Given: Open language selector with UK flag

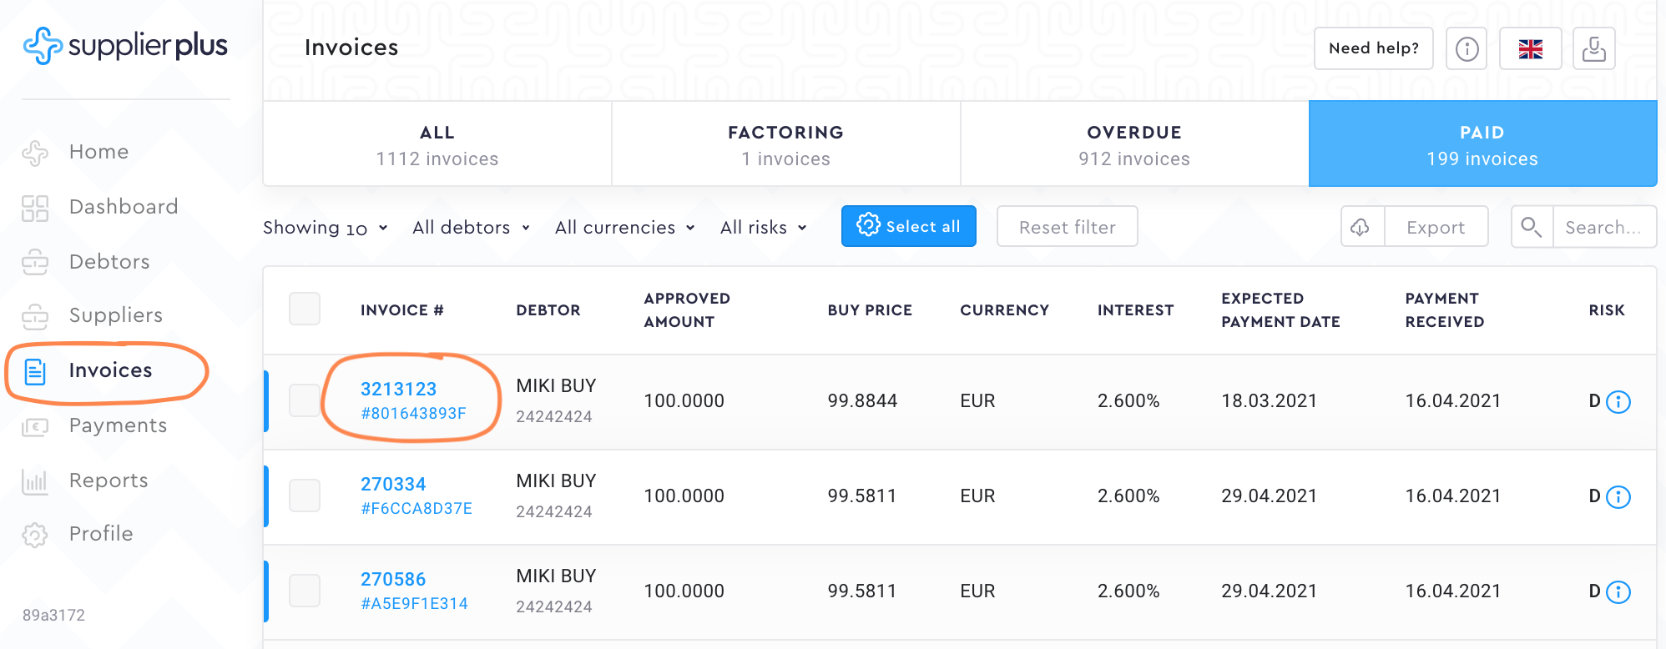Looking at the screenshot, I should [x=1530, y=48].
